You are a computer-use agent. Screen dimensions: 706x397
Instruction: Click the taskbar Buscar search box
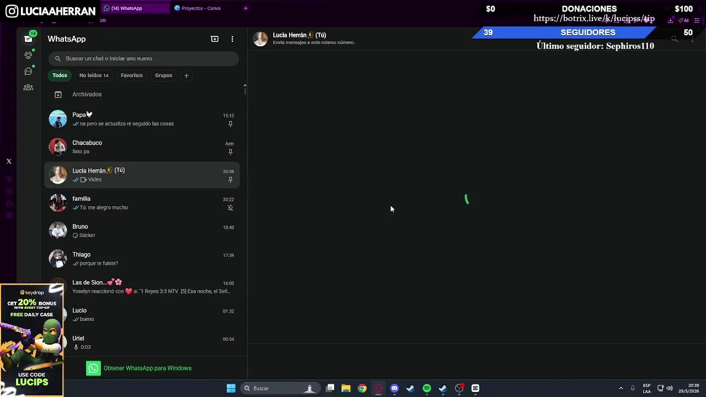281,388
